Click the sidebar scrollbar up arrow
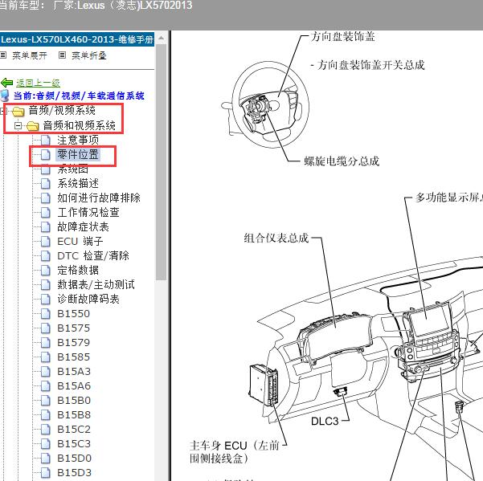The height and width of the screenshot is (481, 483). pos(161,39)
